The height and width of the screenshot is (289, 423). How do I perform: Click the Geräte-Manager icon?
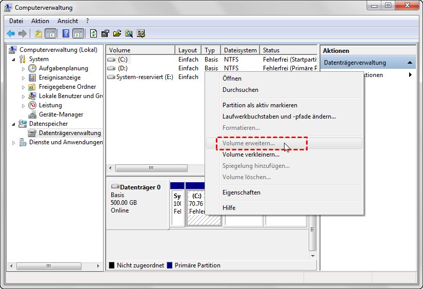(x=32, y=114)
